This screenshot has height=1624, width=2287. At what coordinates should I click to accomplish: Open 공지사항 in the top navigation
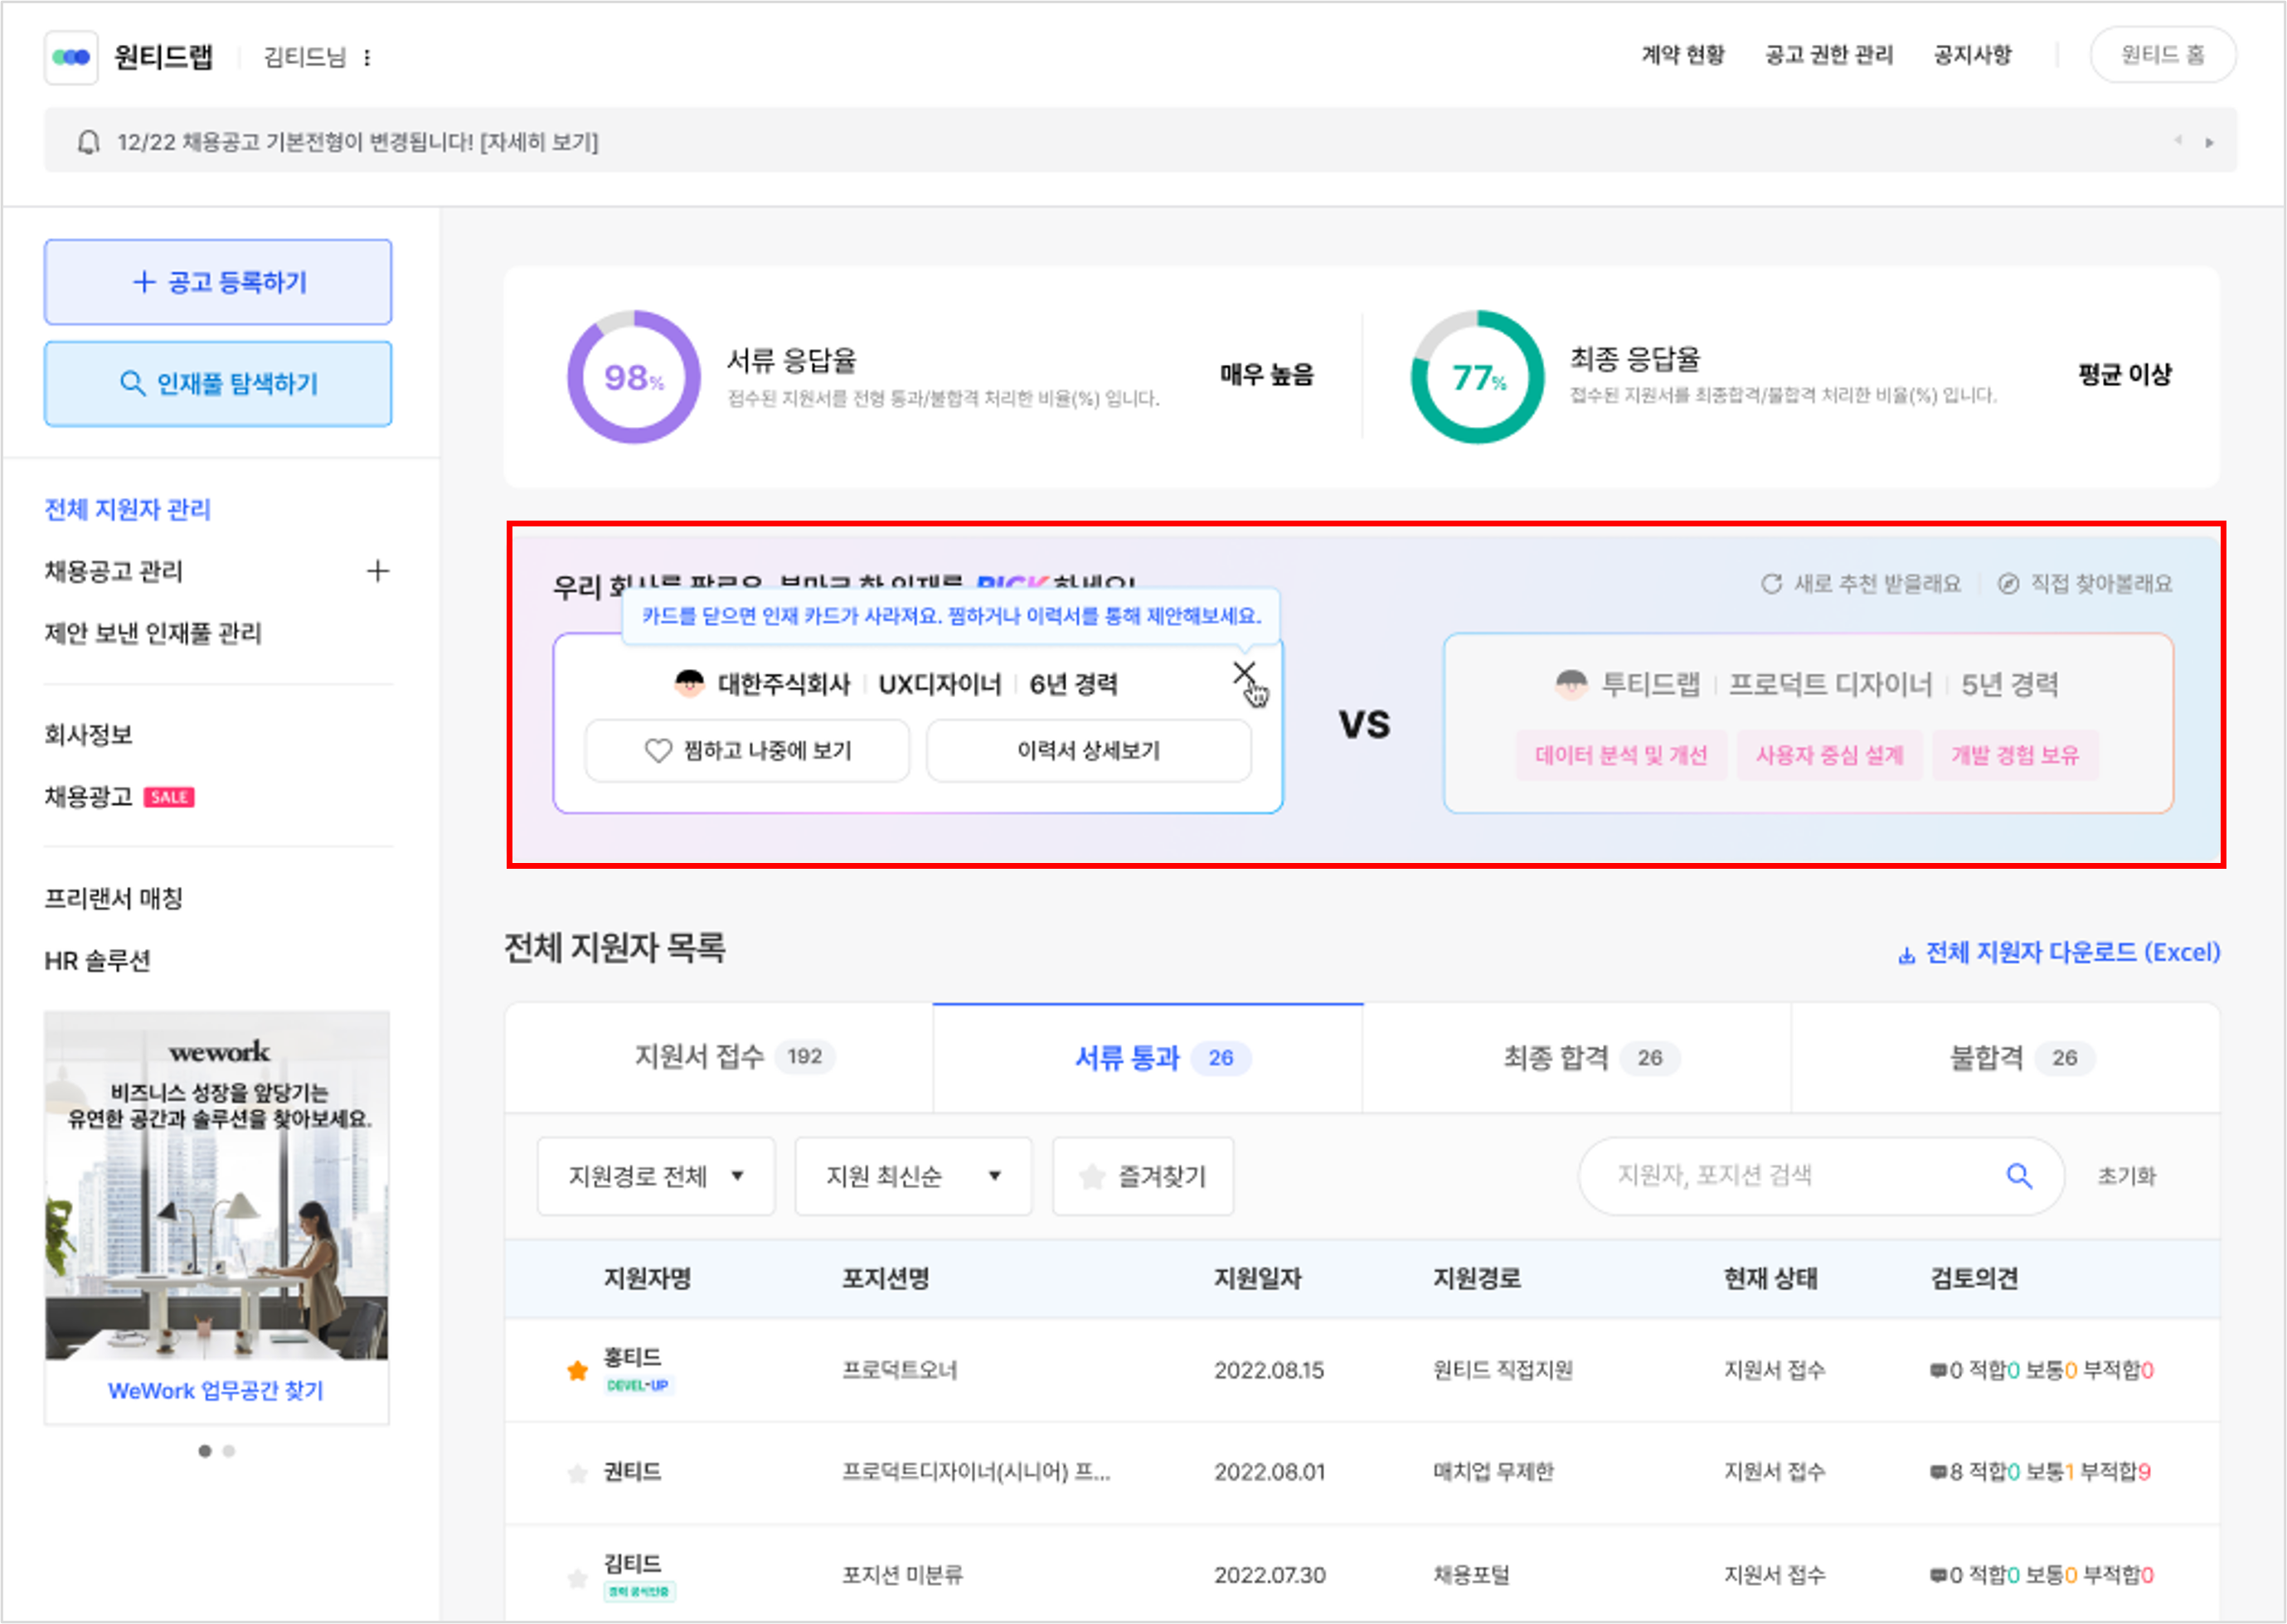[1972, 55]
